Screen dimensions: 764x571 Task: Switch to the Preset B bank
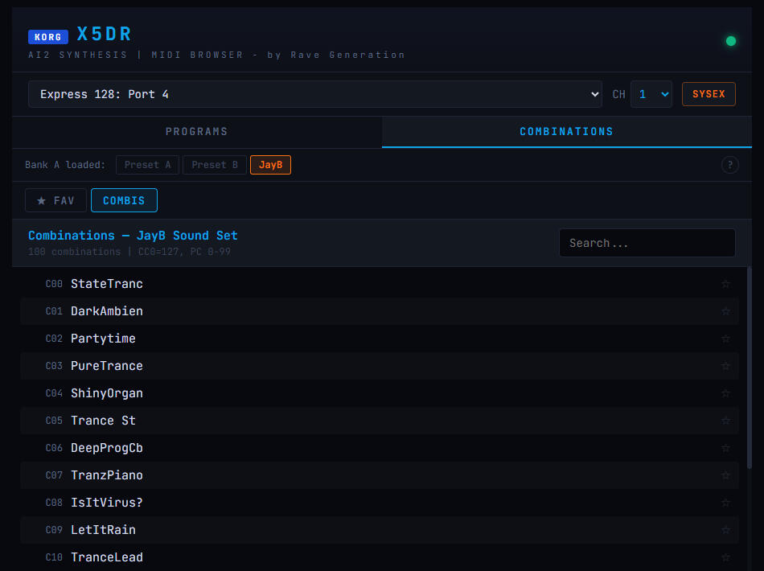(214, 165)
